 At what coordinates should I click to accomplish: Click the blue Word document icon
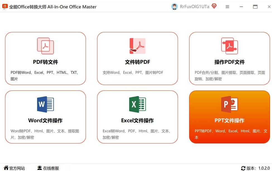[x=45, y=104]
